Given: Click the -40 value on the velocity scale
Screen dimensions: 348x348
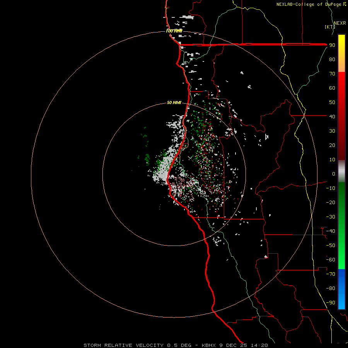Looking at the screenshot, I should coord(331,231).
